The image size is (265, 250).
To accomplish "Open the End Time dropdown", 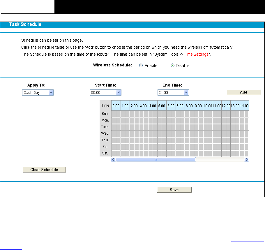I will point(173,93).
